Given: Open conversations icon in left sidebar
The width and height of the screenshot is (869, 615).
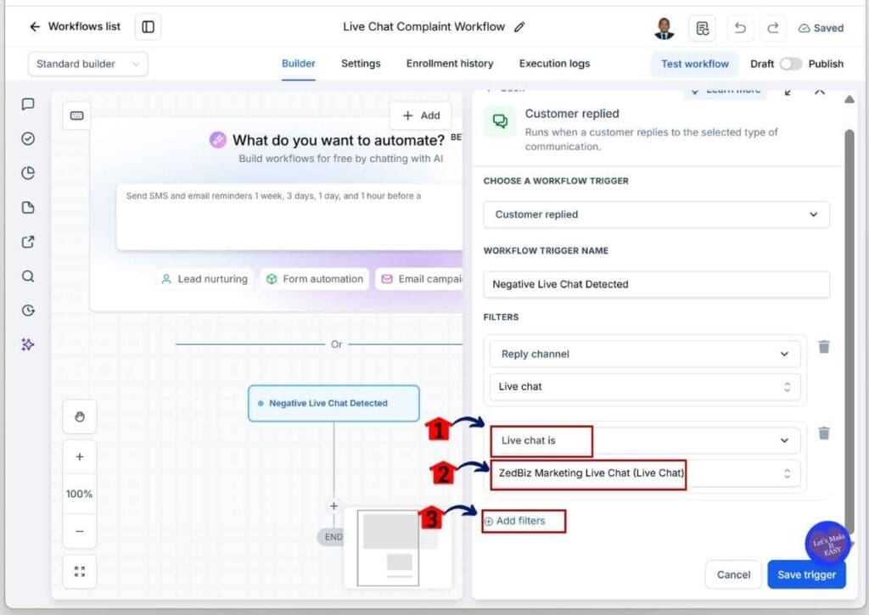Looking at the screenshot, I should click(28, 104).
